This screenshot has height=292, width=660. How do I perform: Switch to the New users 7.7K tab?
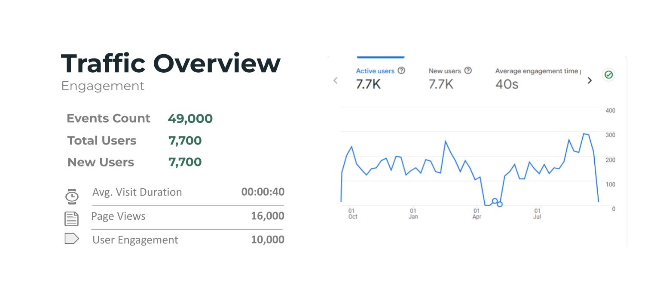[445, 78]
